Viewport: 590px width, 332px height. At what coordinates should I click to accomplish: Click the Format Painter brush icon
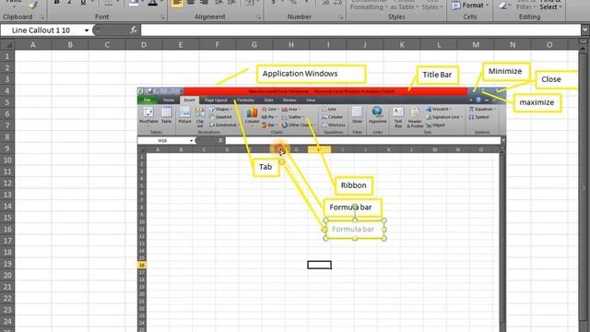[33, 5]
